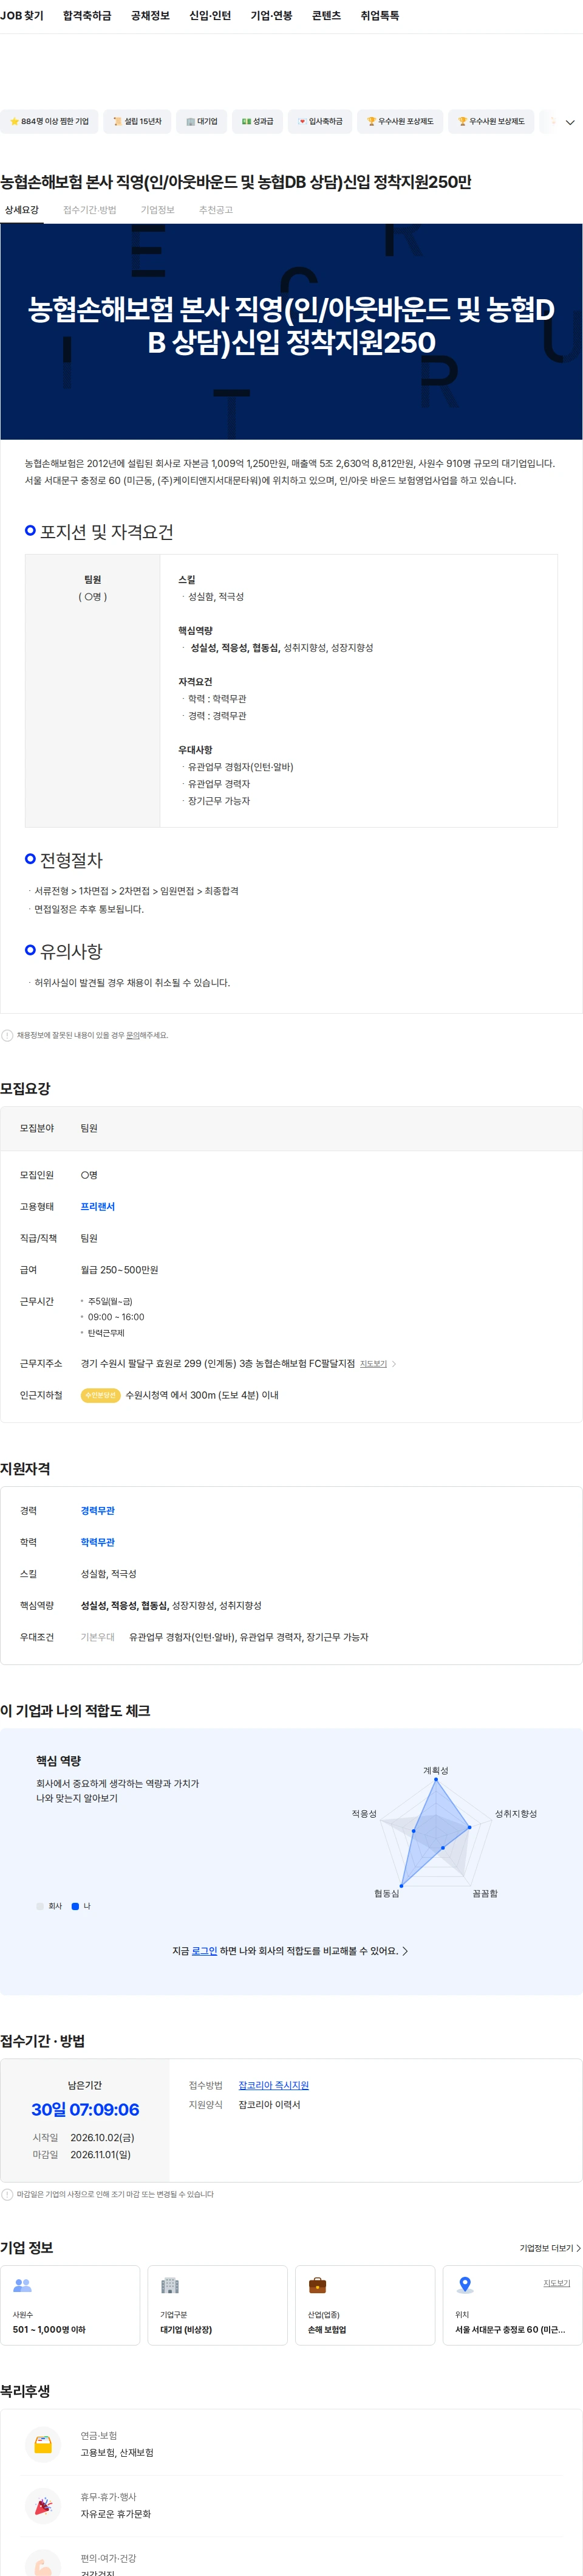Image resolution: width=583 pixels, height=2576 pixels.
Task: Select the 설립 15년차 tag chip
Action: pos(137,121)
